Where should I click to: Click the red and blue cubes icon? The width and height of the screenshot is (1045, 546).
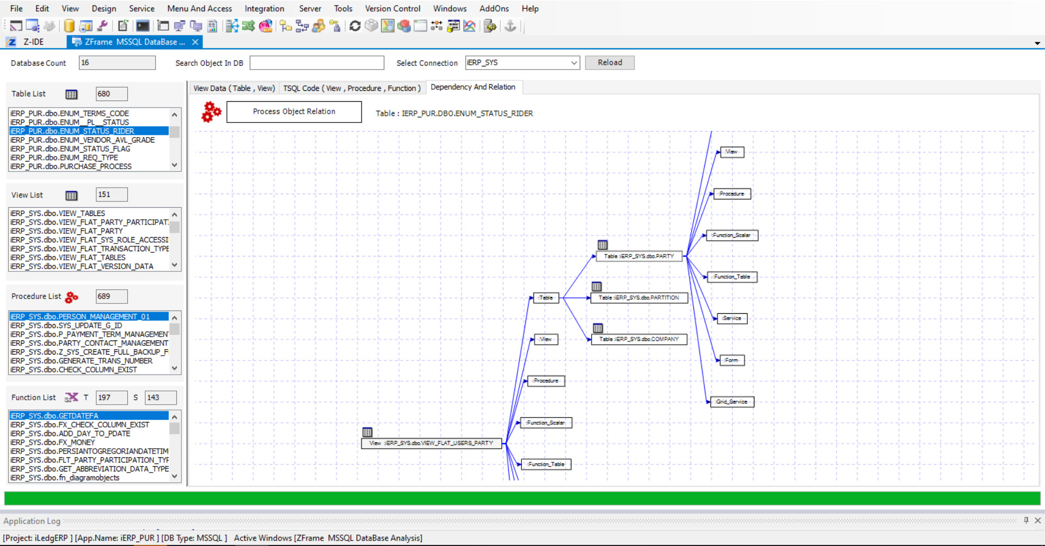[x=404, y=26]
